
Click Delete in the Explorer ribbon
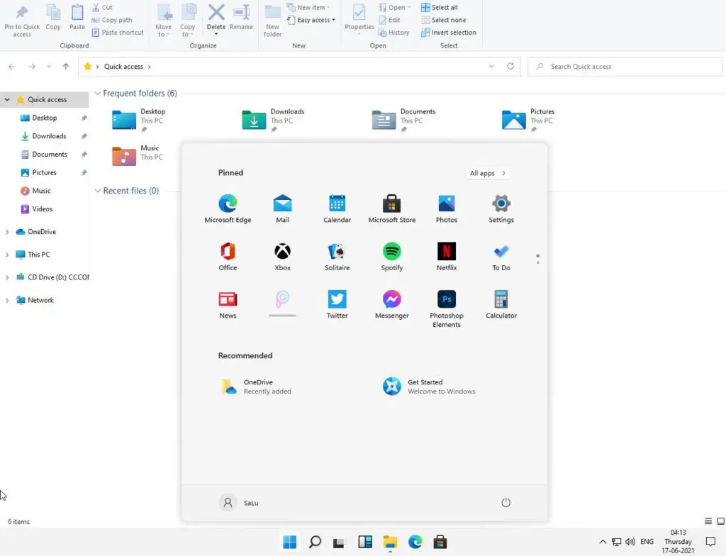pos(216,19)
